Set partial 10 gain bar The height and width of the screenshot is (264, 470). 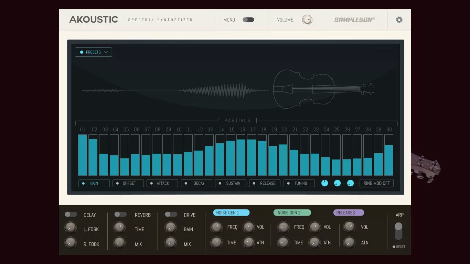tap(178, 155)
